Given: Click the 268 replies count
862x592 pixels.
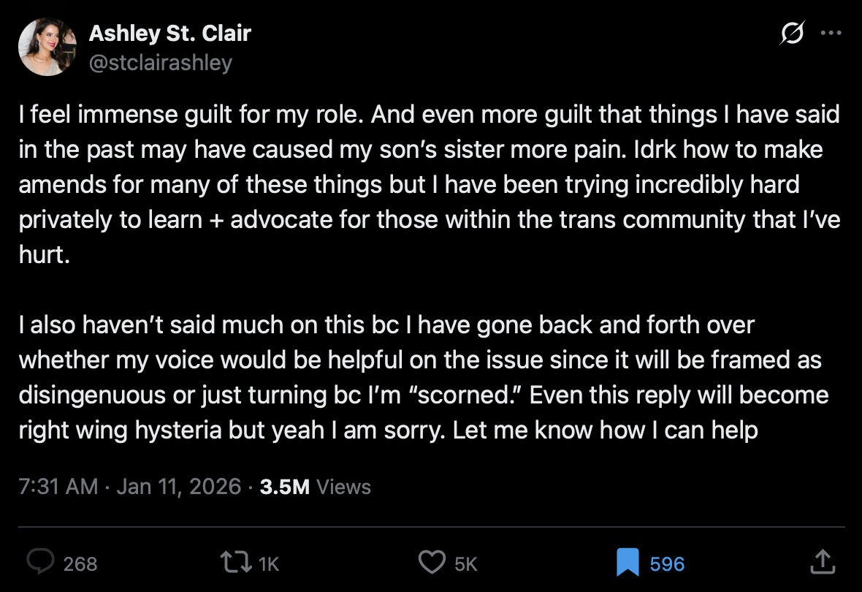Looking at the screenshot, I should click(80, 563).
